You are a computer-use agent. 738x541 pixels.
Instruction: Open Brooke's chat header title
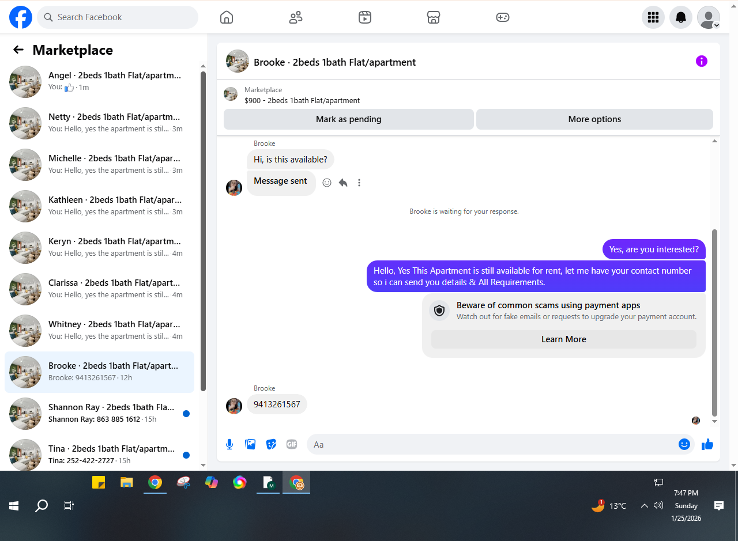click(334, 62)
